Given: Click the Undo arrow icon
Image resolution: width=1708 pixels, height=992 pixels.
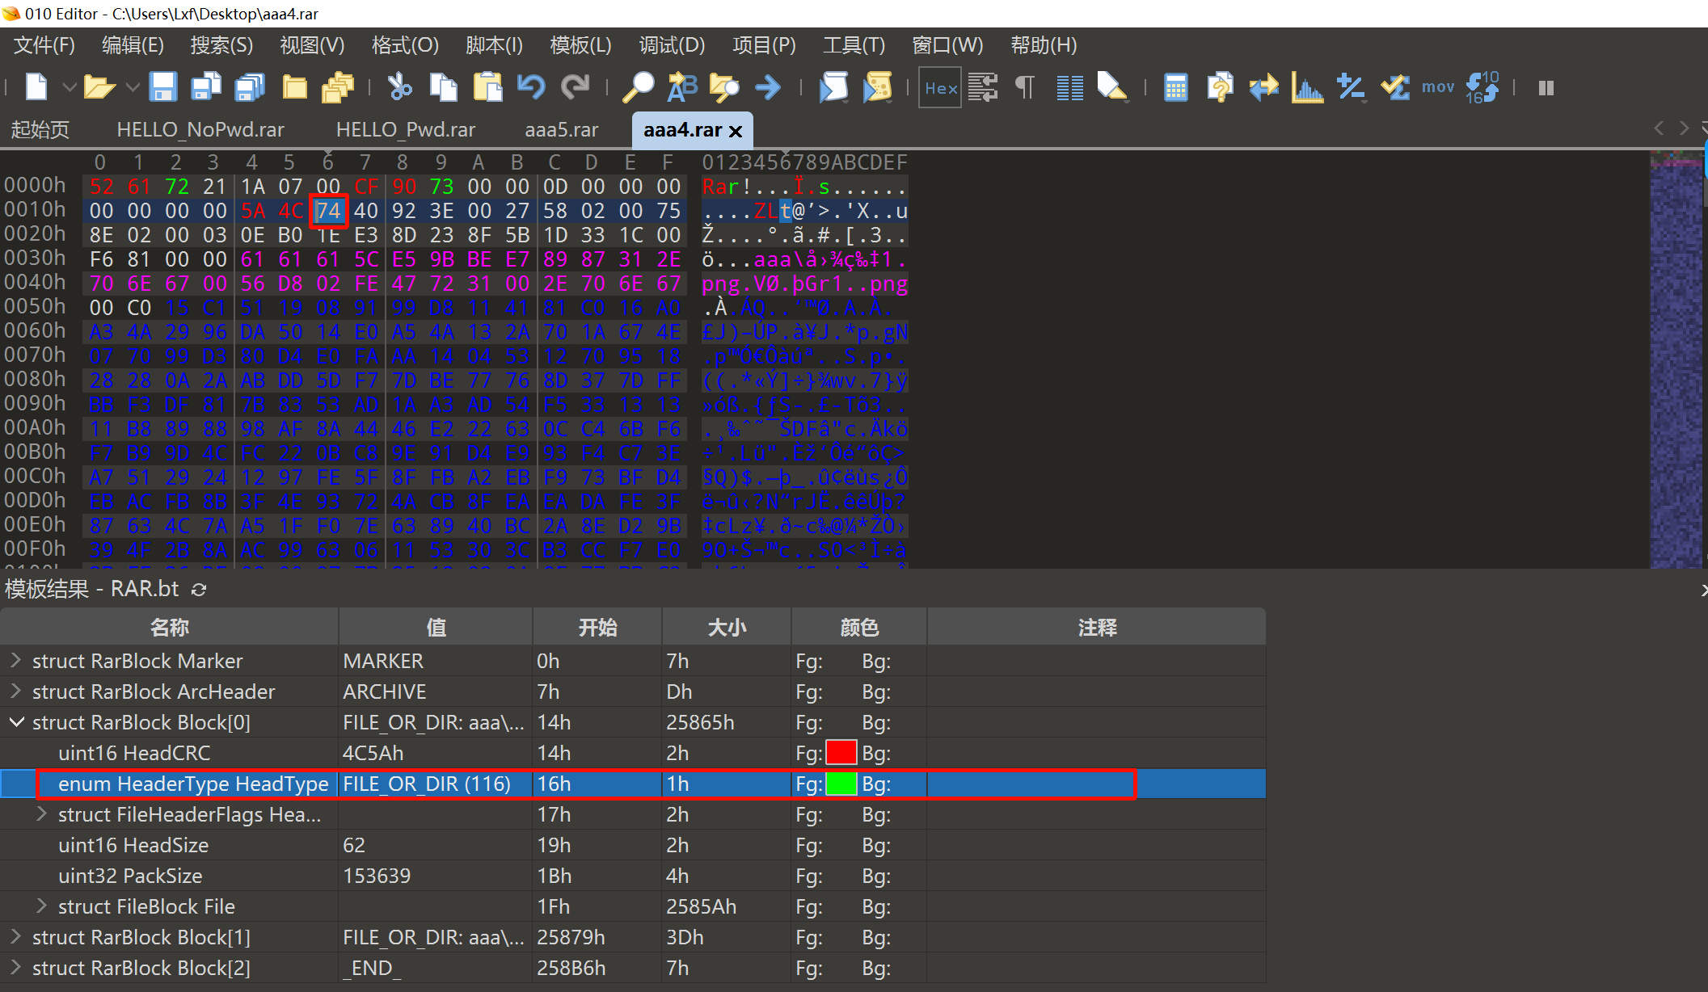Looking at the screenshot, I should (531, 87).
